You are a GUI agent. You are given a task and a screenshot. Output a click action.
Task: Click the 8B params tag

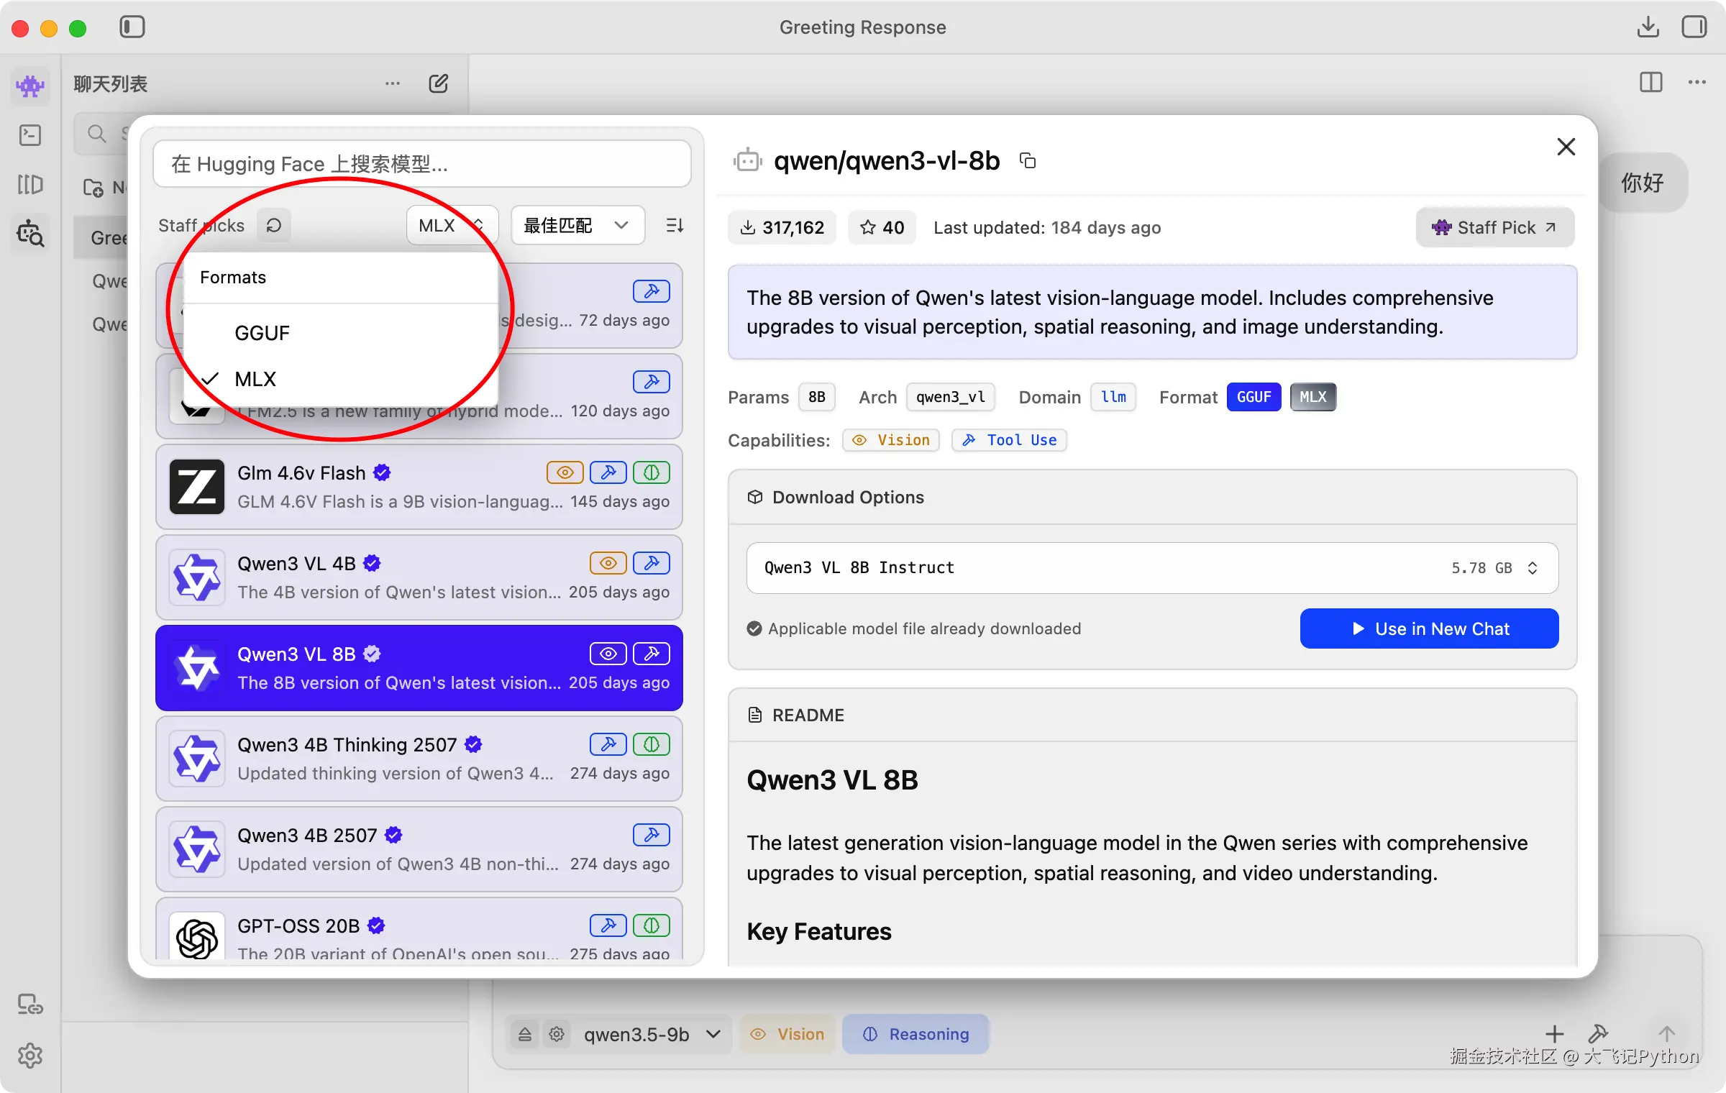point(816,397)
